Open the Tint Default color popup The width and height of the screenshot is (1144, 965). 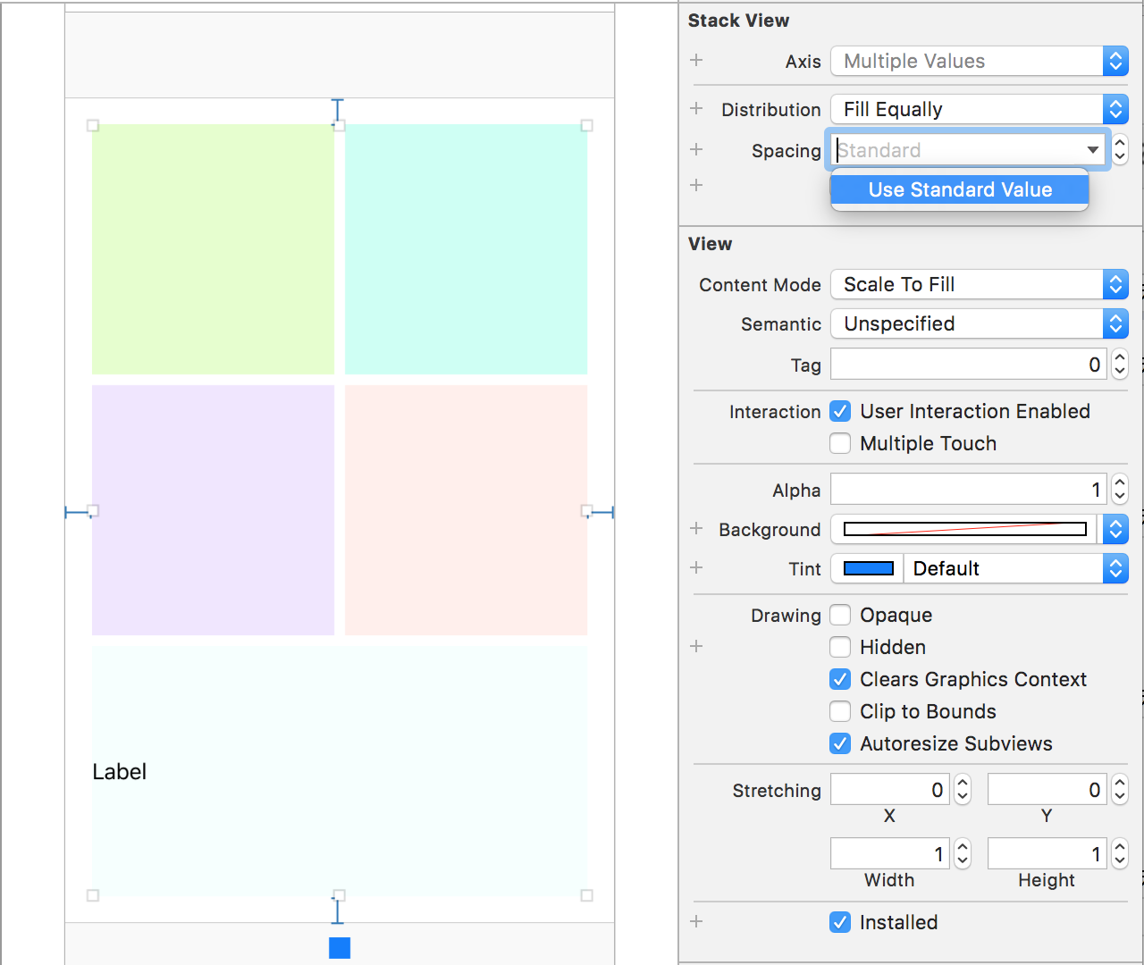coord(1015,568)
